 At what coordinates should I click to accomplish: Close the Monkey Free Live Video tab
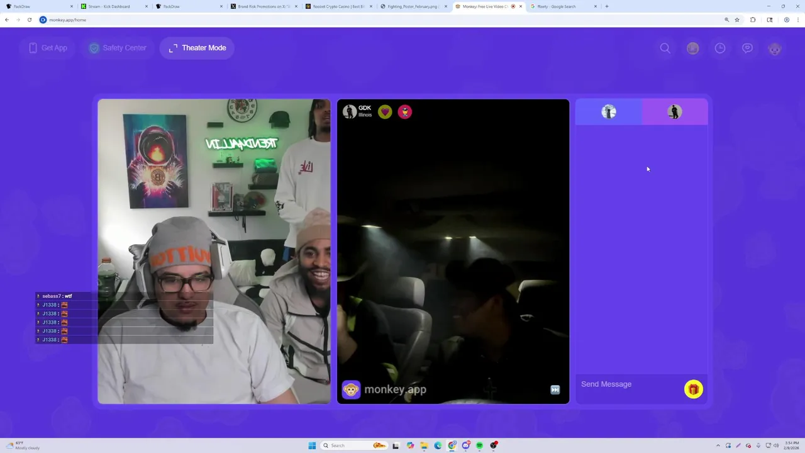tap(521, 6)
